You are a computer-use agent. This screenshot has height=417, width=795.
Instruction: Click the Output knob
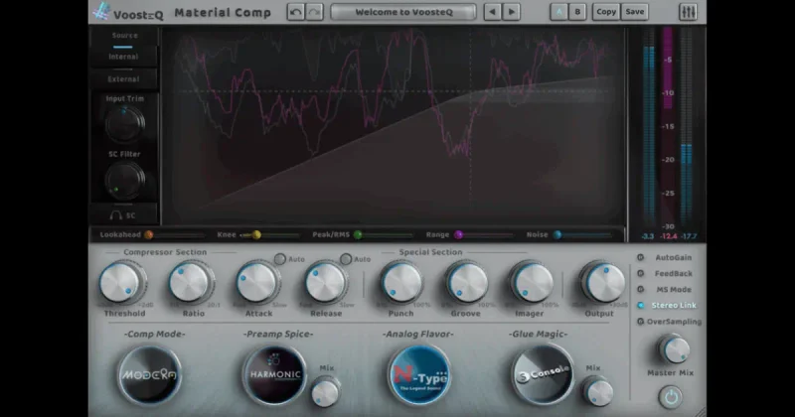[603, 283]
